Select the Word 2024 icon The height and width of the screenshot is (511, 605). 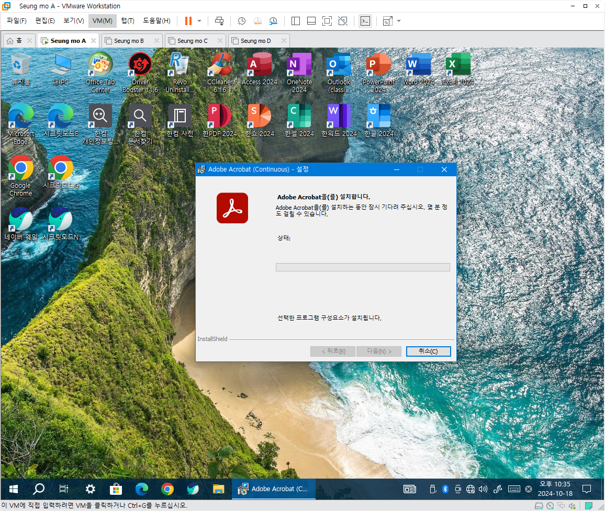[419, 70]
